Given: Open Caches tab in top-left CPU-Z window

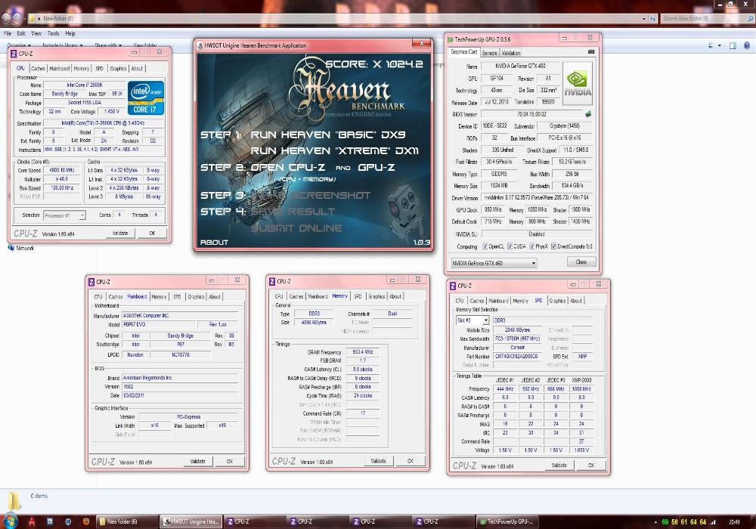Looking at the screenshot, I should 38,69.
